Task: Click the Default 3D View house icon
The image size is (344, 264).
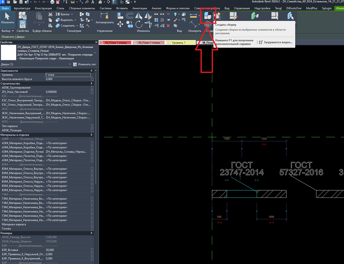Action: click(x=100, y=2)
